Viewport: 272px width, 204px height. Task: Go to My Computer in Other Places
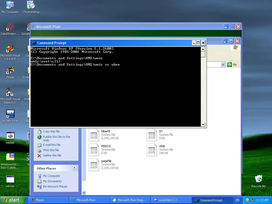pyautogui.click(x=52, y=176)
